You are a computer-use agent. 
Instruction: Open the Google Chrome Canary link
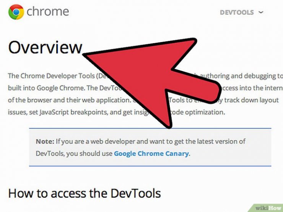(x=151, y=154)
